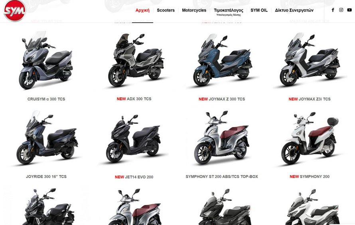This screenshot has height=225, width=355.
Task: Click the NEW JET14 EVO 200 label
Action: click(134, 177)
